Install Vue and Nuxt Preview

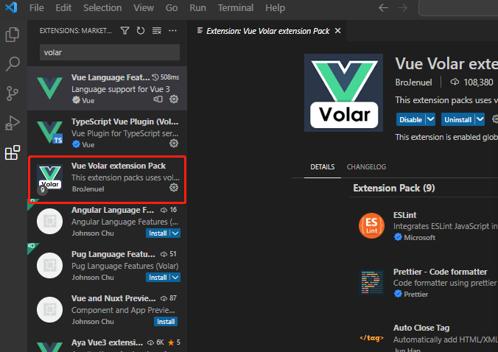[x=166, y=322]
